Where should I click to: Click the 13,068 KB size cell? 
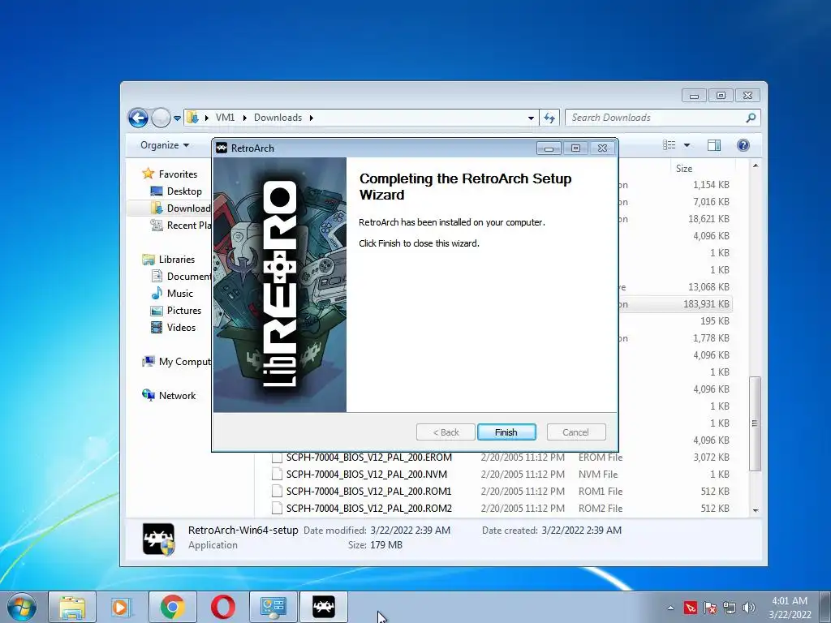coord(708,286)
